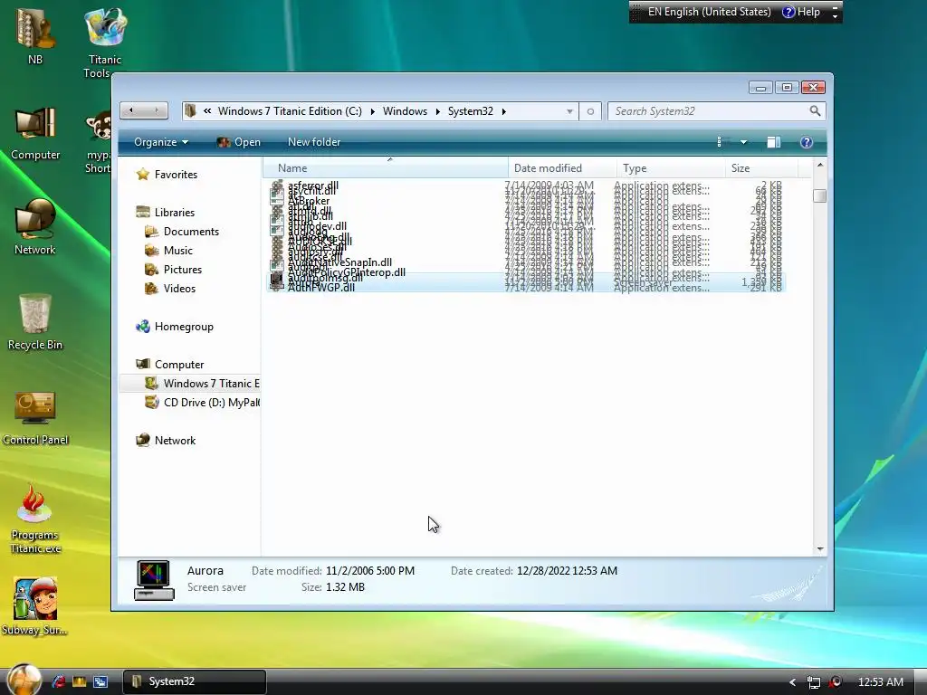Click the network tray icon
This screenshot has width=927, height=695.
tap(814, 682)
